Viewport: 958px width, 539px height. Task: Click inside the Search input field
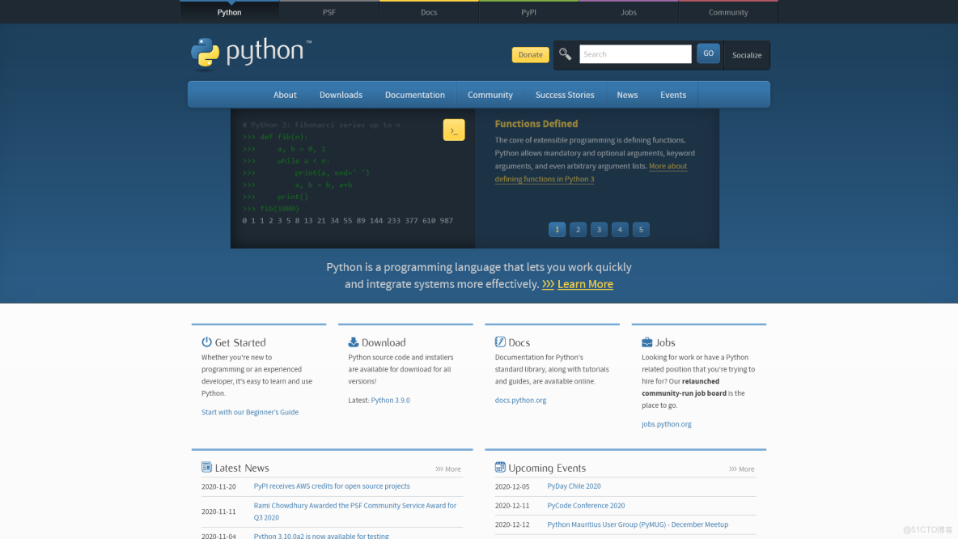635,53
